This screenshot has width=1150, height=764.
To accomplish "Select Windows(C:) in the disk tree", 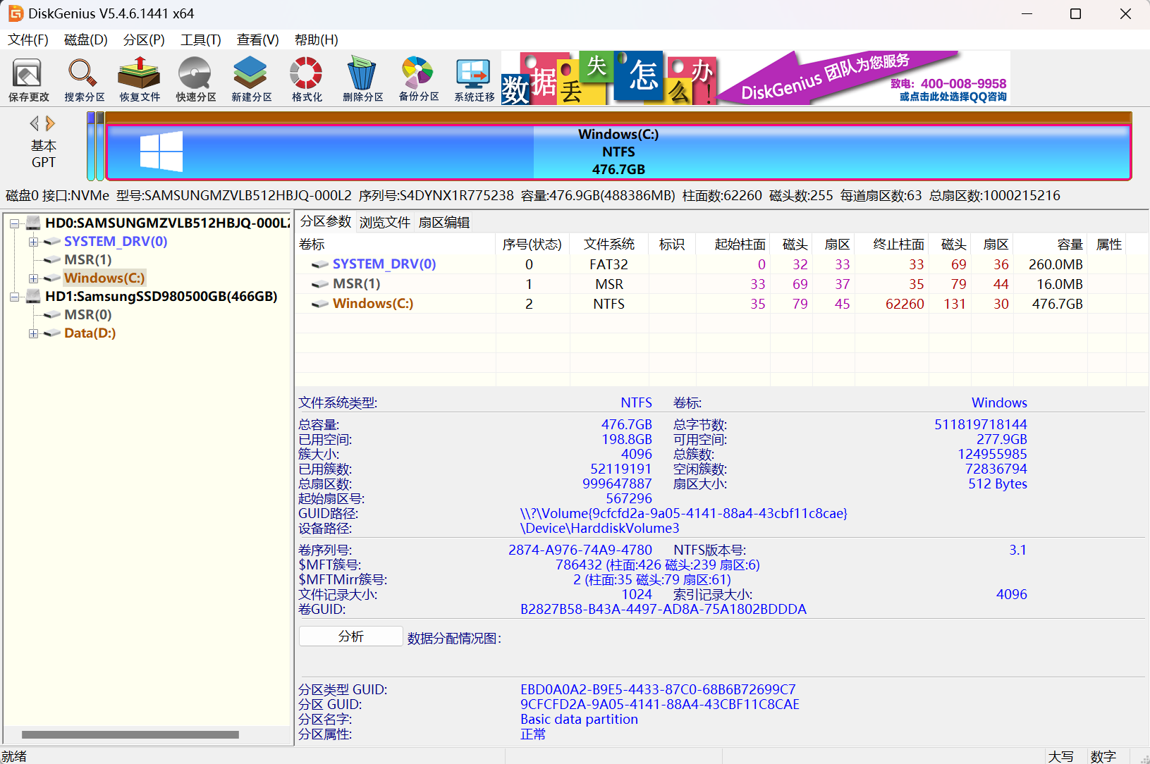I will pyautogui.click(x=104, y=278).
